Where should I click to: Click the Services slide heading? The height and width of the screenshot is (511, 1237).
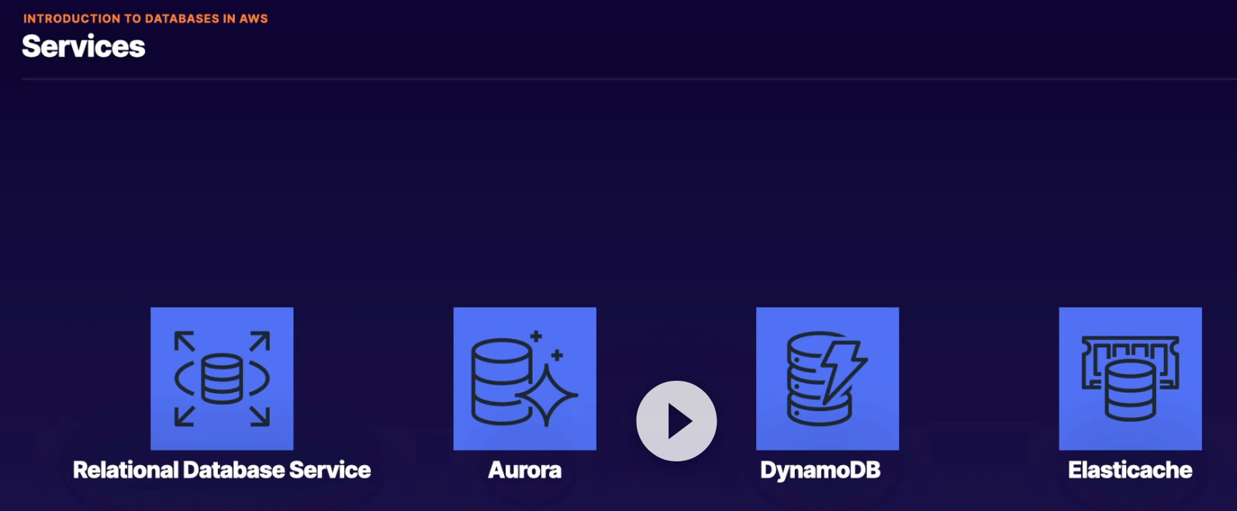pos(84,47)
